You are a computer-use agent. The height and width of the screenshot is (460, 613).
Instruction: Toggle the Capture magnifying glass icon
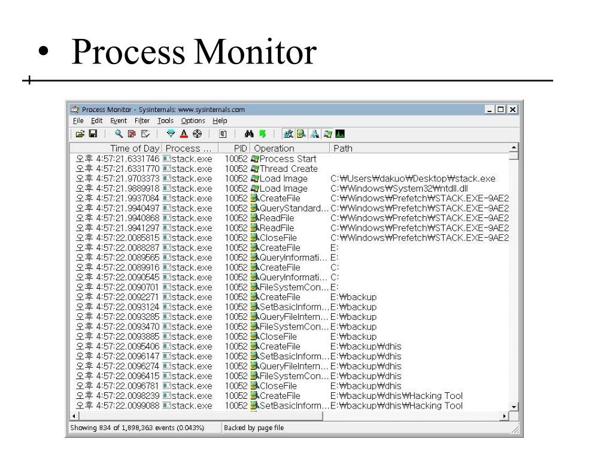point(119,134)
